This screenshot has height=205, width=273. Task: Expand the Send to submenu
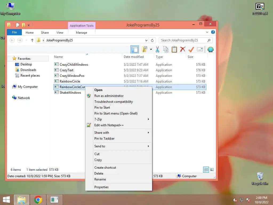point(119,146)
